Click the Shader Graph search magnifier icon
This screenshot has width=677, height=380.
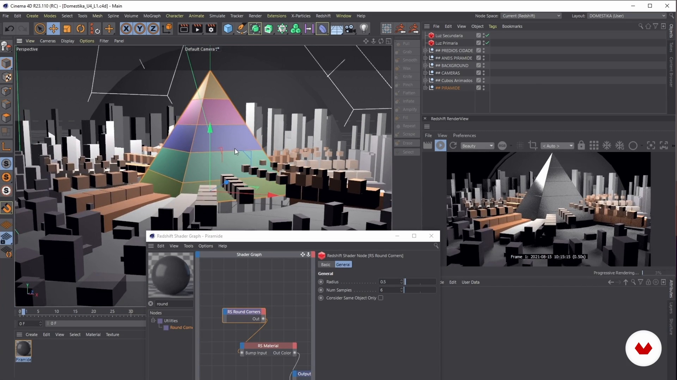click(x=436, y=246)
